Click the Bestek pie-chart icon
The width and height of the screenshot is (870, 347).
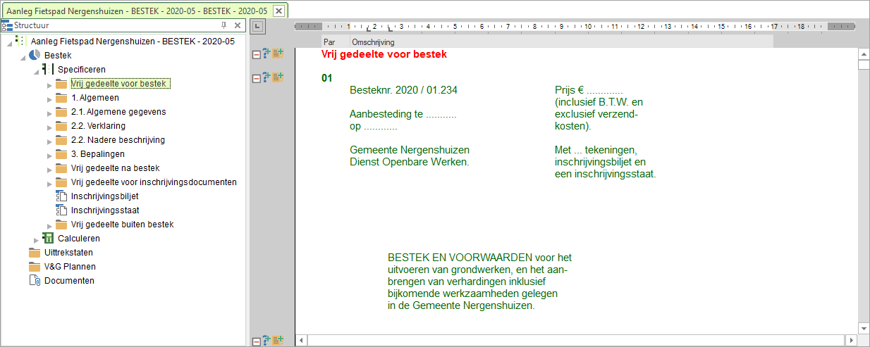[35, 56]
